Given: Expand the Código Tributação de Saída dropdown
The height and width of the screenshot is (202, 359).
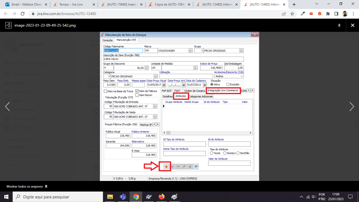Looking at the screenshot, I should click(155, 117).
